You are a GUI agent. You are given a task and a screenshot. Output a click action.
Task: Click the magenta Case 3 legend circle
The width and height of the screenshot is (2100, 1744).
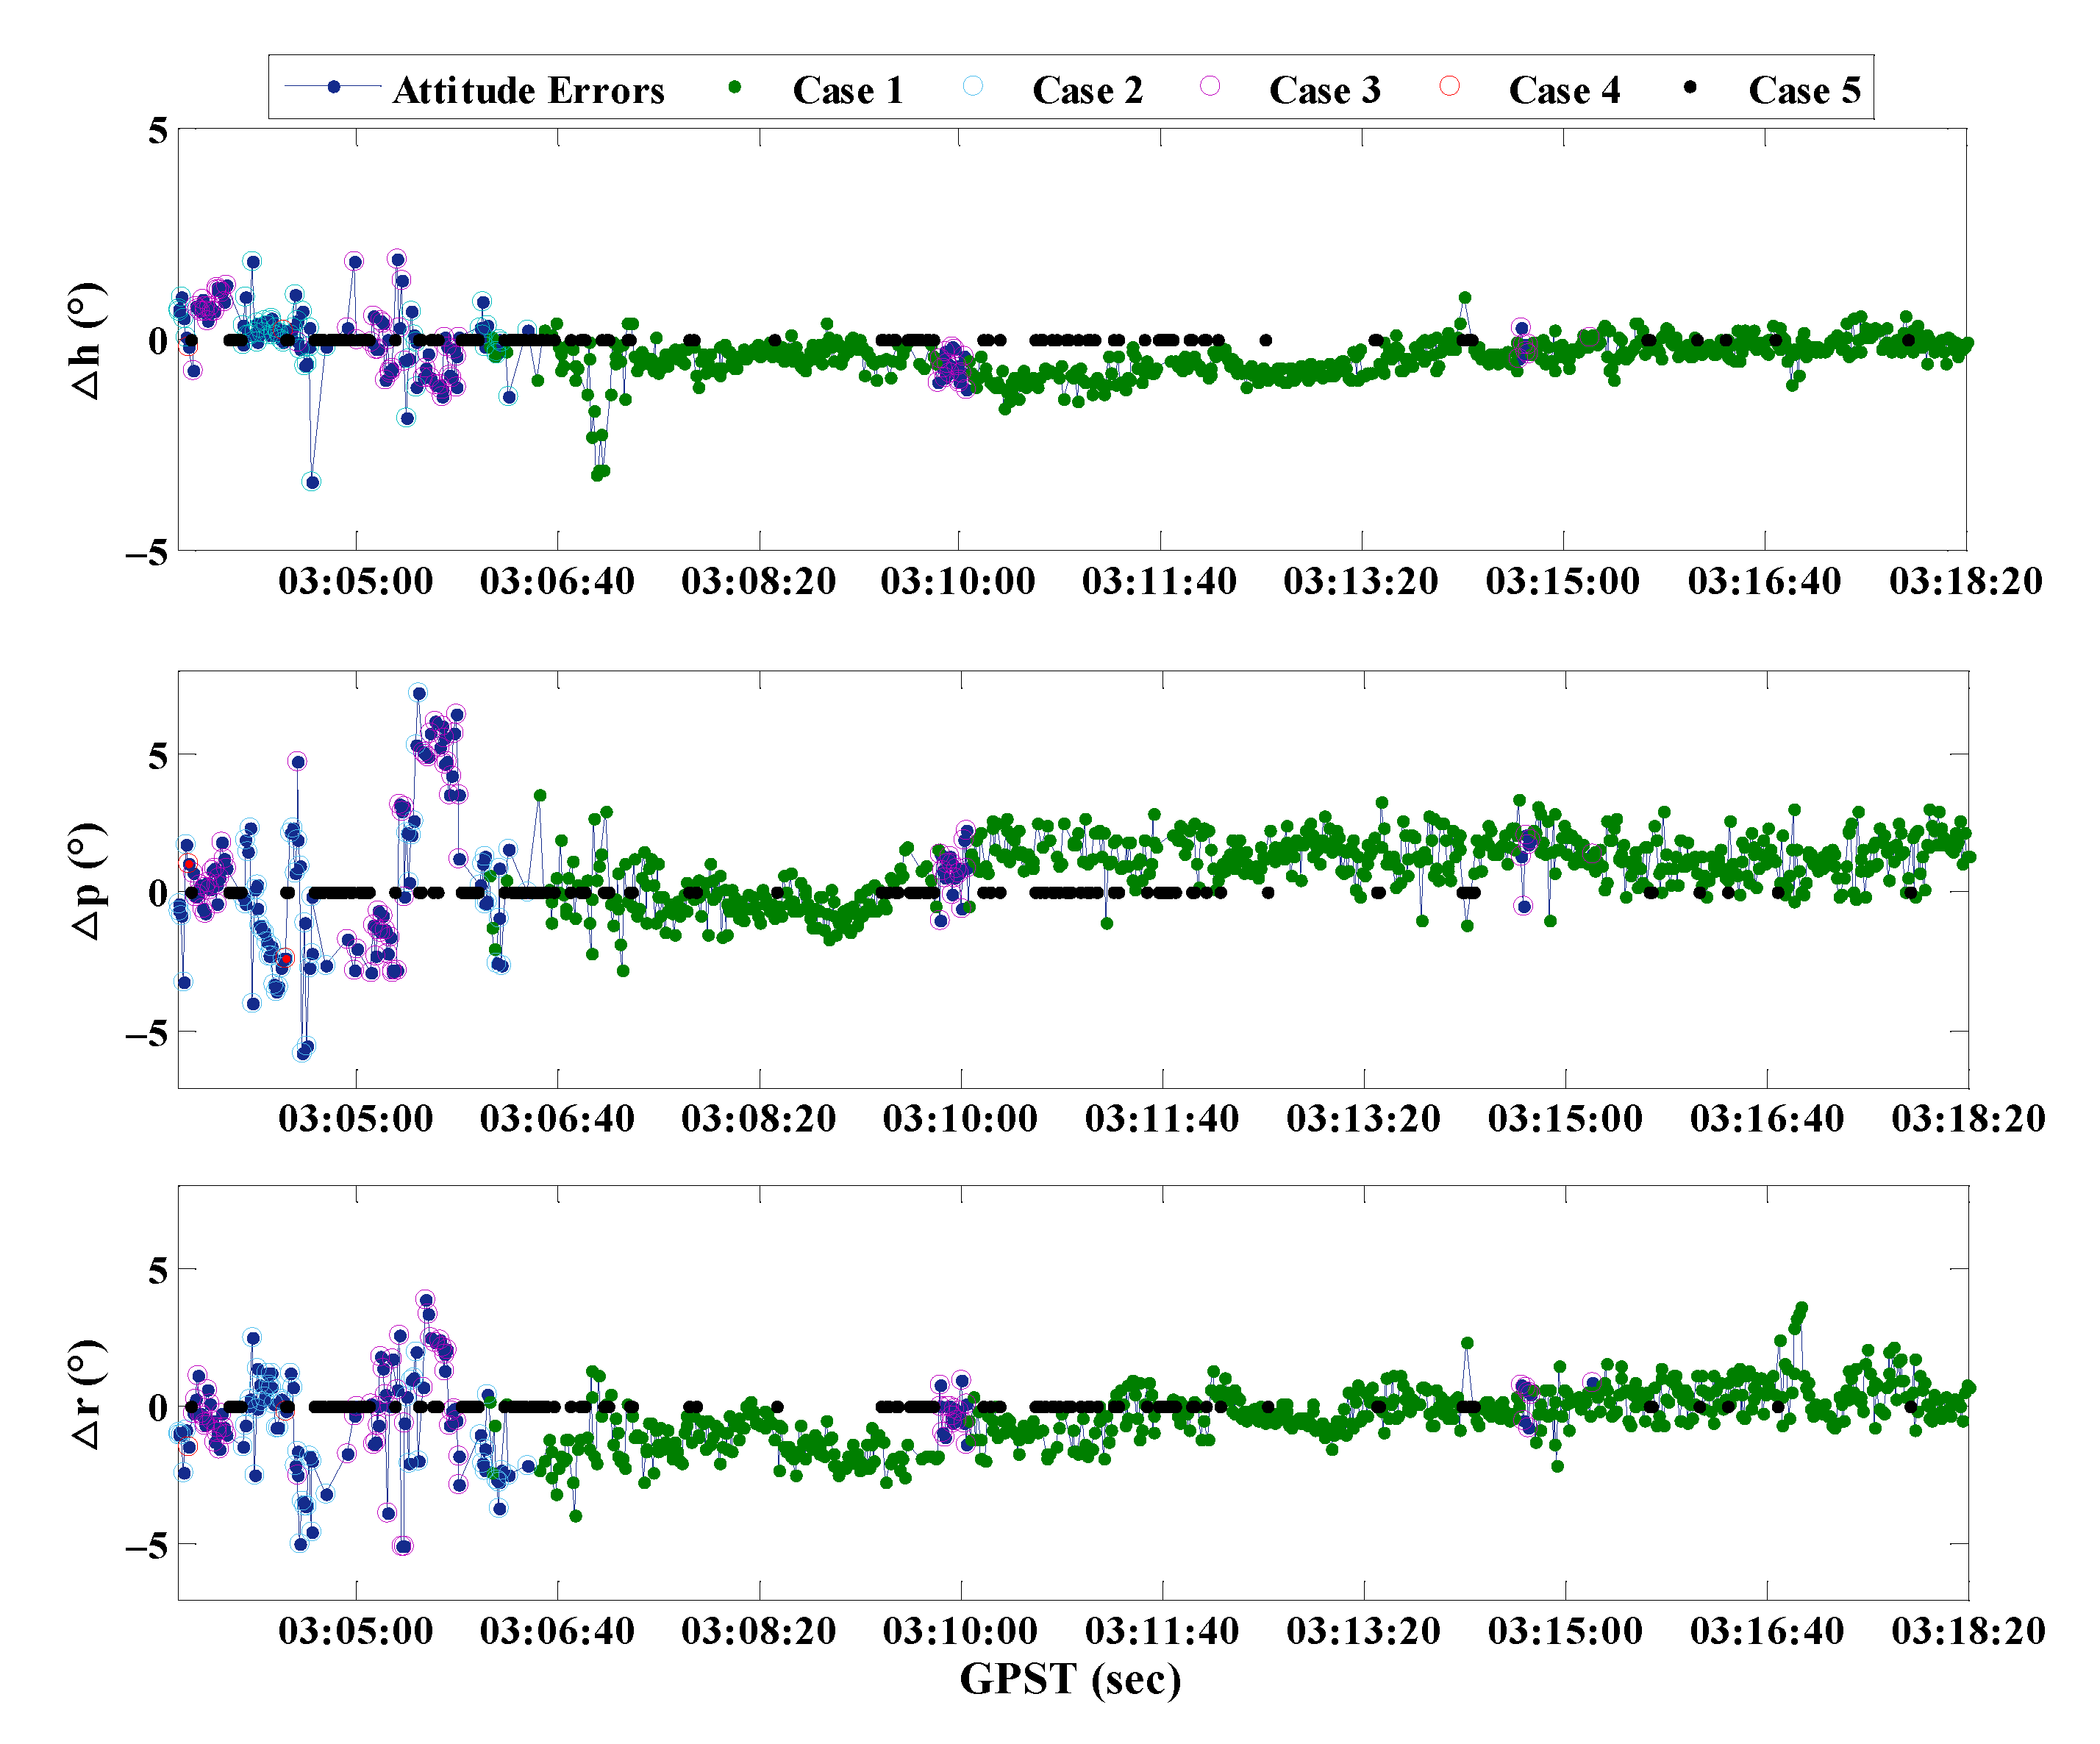point(1210,87)
